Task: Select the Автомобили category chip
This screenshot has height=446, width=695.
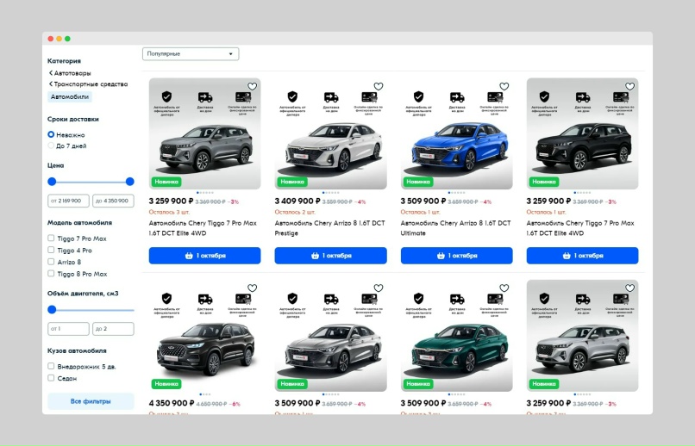Action: [70, 97]
